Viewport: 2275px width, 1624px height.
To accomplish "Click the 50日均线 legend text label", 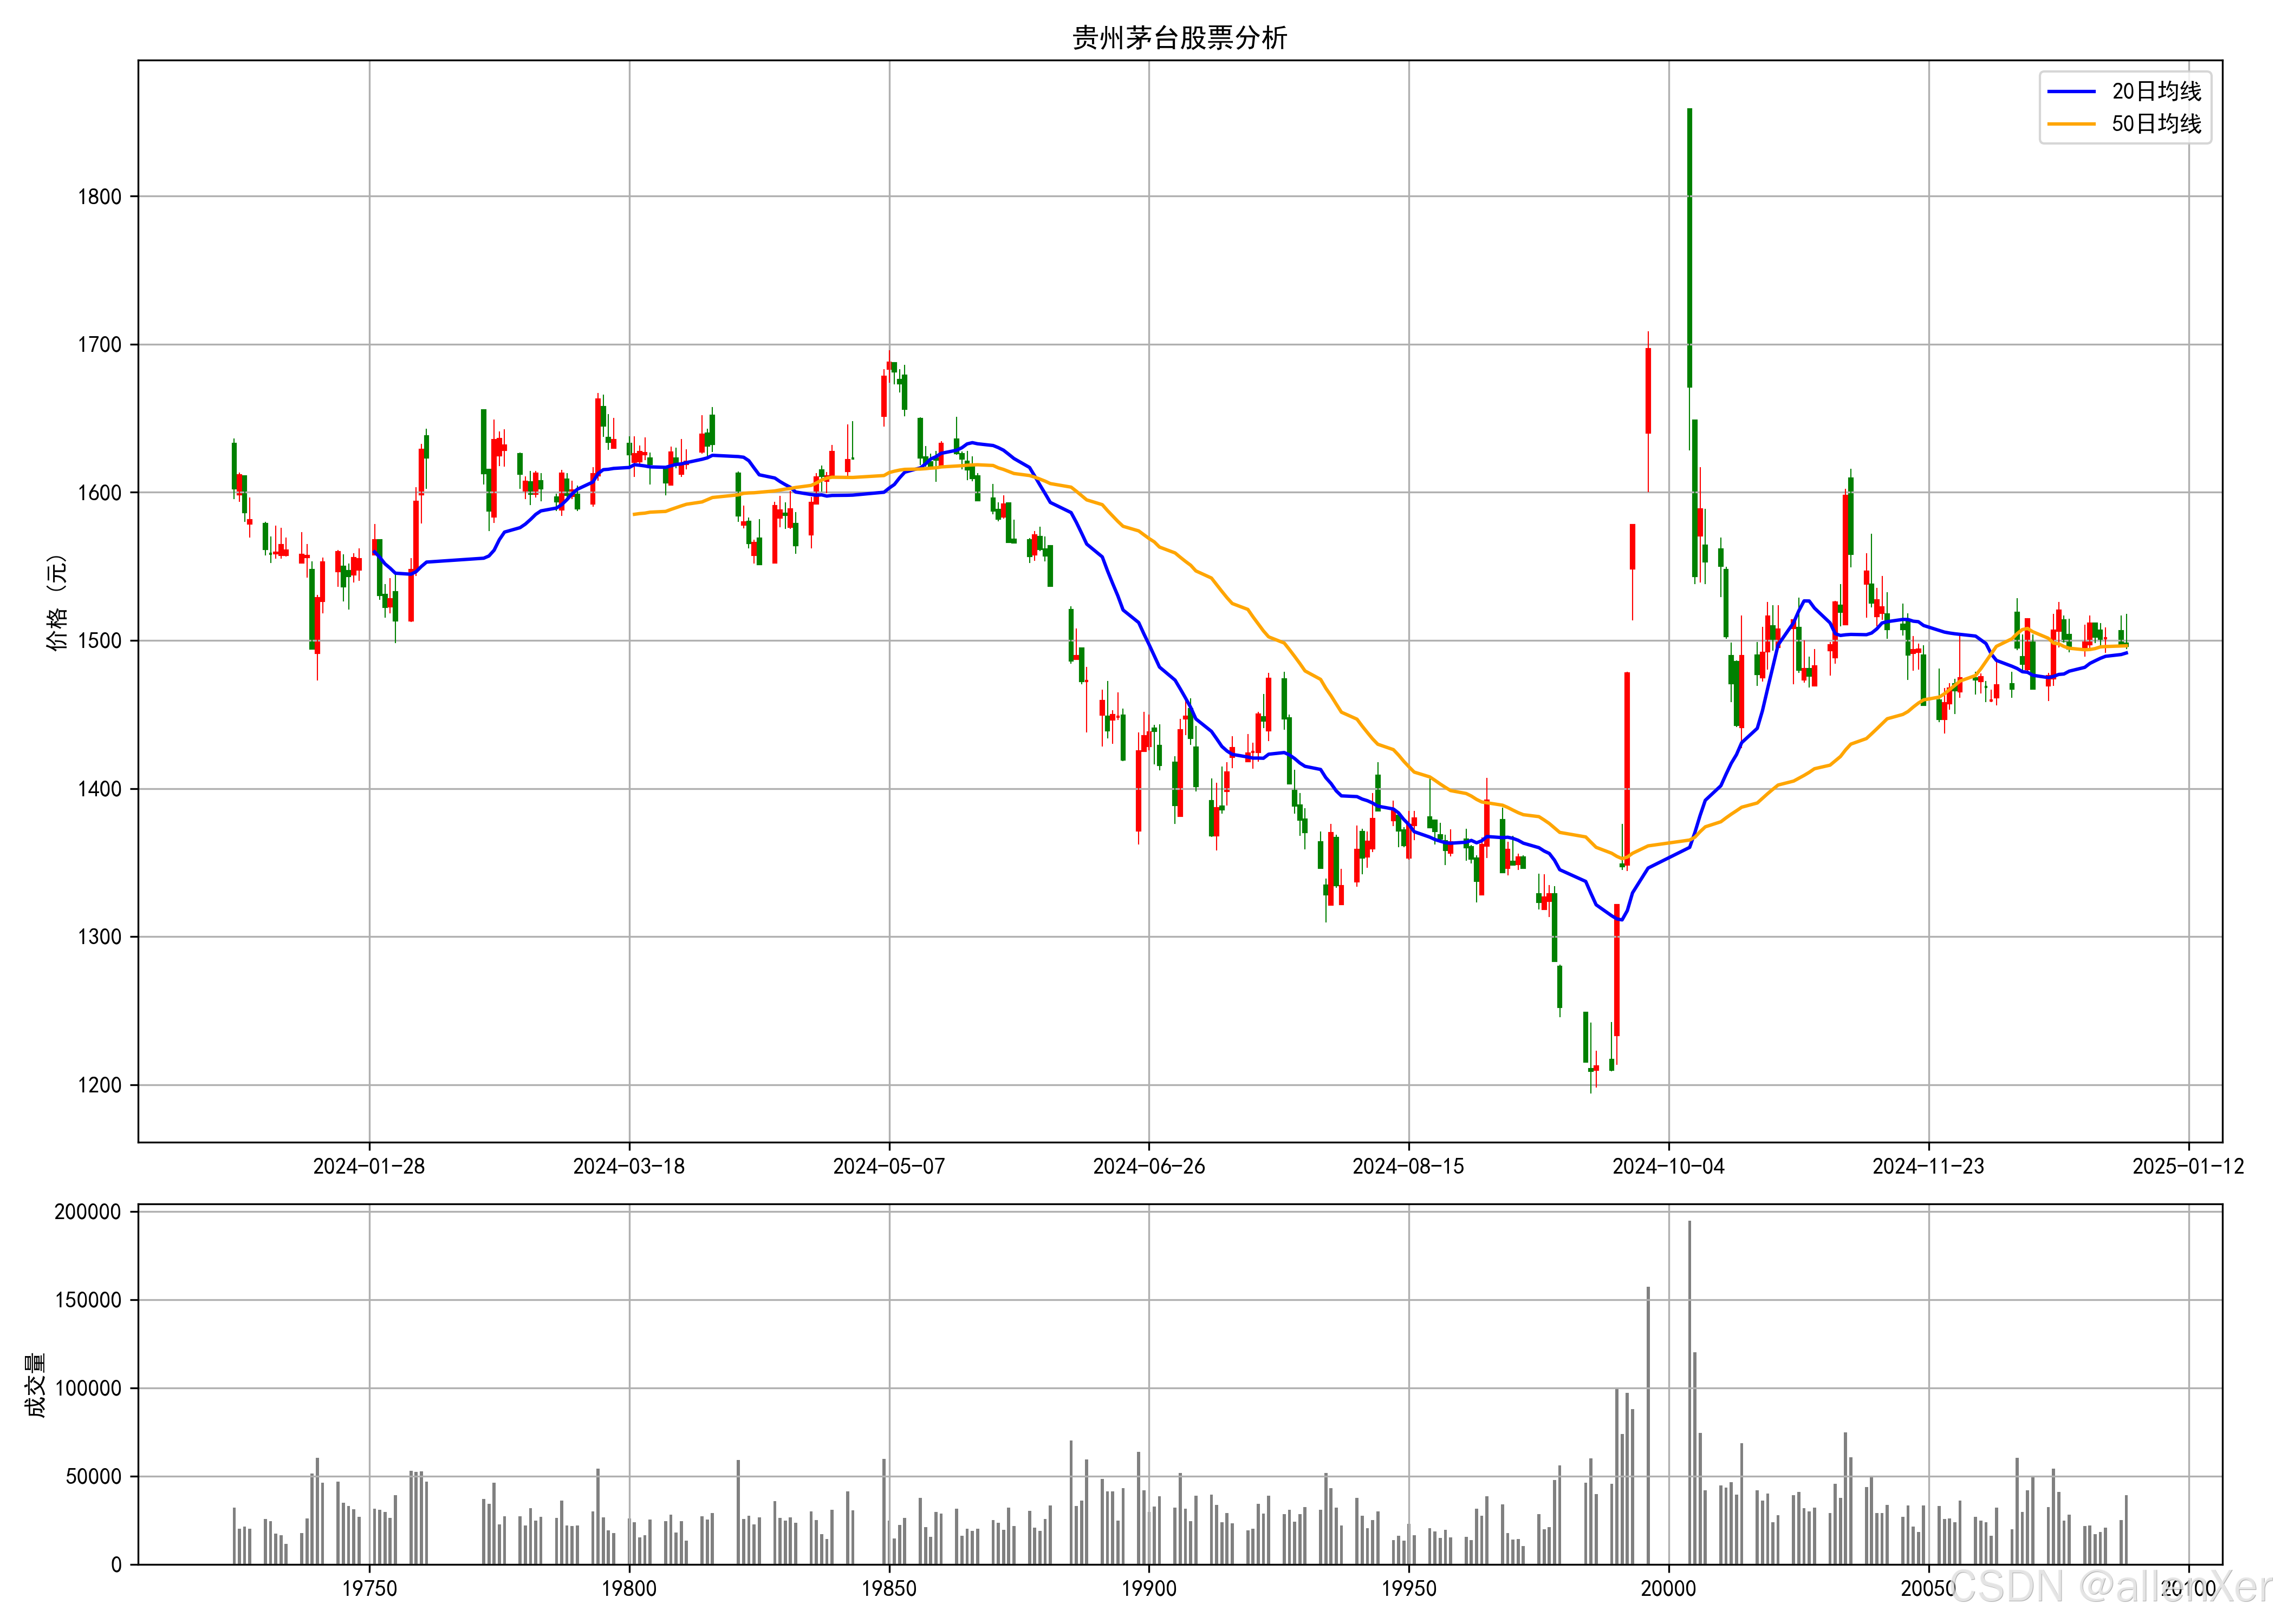I will point(2156,124).
